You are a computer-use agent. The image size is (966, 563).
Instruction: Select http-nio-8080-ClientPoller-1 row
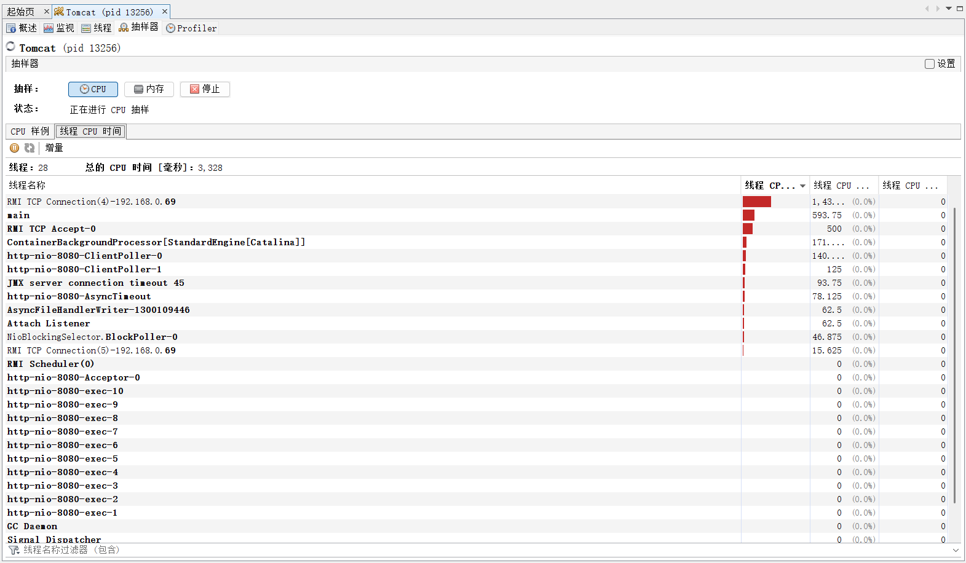click(x=477, y=269)
